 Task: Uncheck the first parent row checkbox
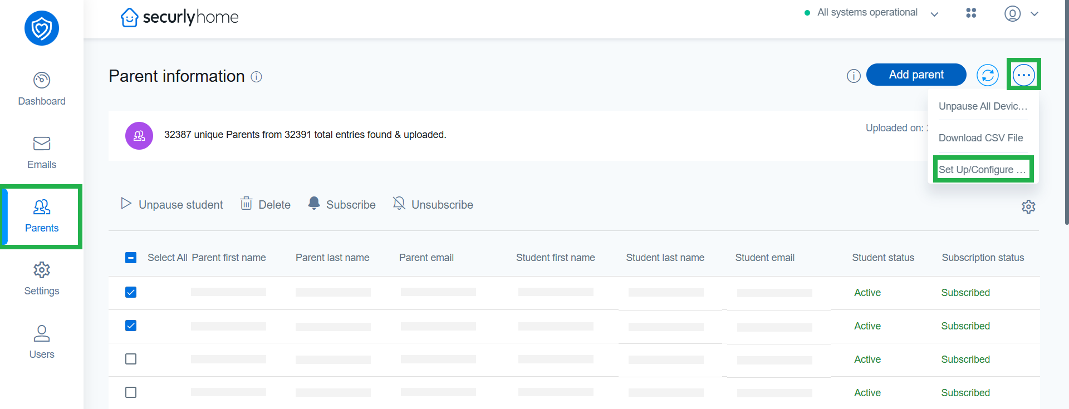pyautogui.click(x=131, y=292)
